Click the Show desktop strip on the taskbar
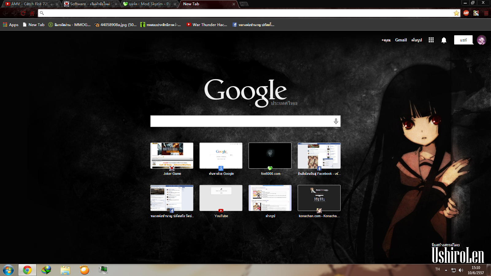 coord(489,270)
